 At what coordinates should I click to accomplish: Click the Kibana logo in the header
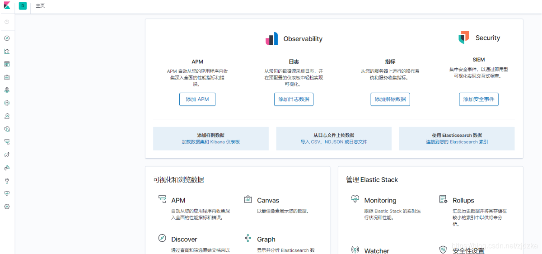tap(7, 6)
